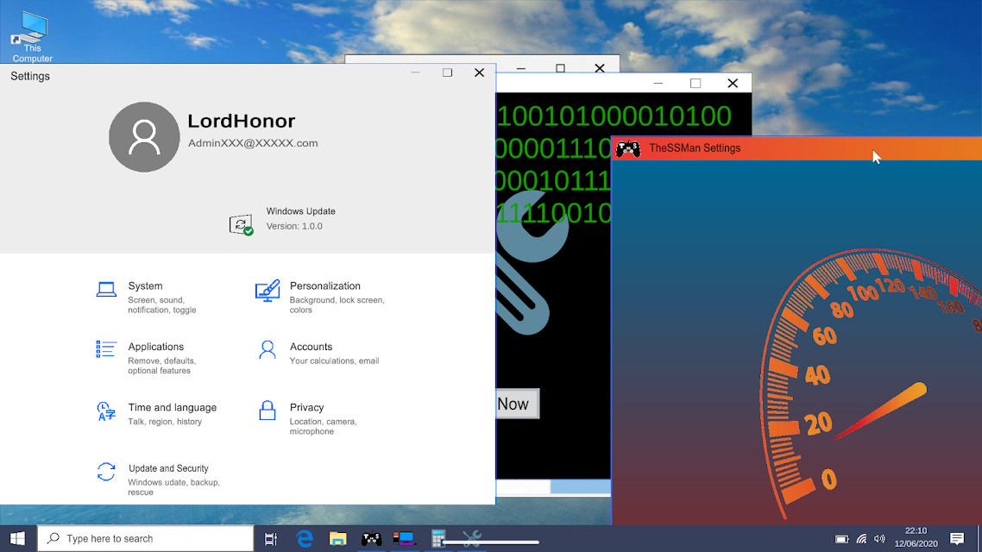Image resolution: width=982 pixels, height=552 pixels.
Task: Launch Edge browser from taskbar
Action: pos(305,539)
